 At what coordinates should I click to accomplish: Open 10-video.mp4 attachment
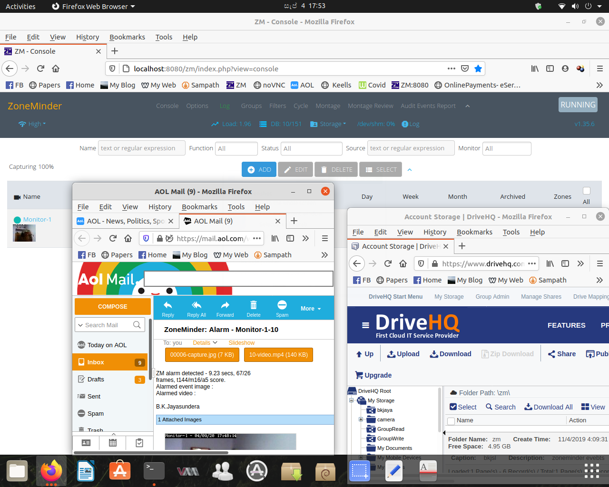click(278, 355)
